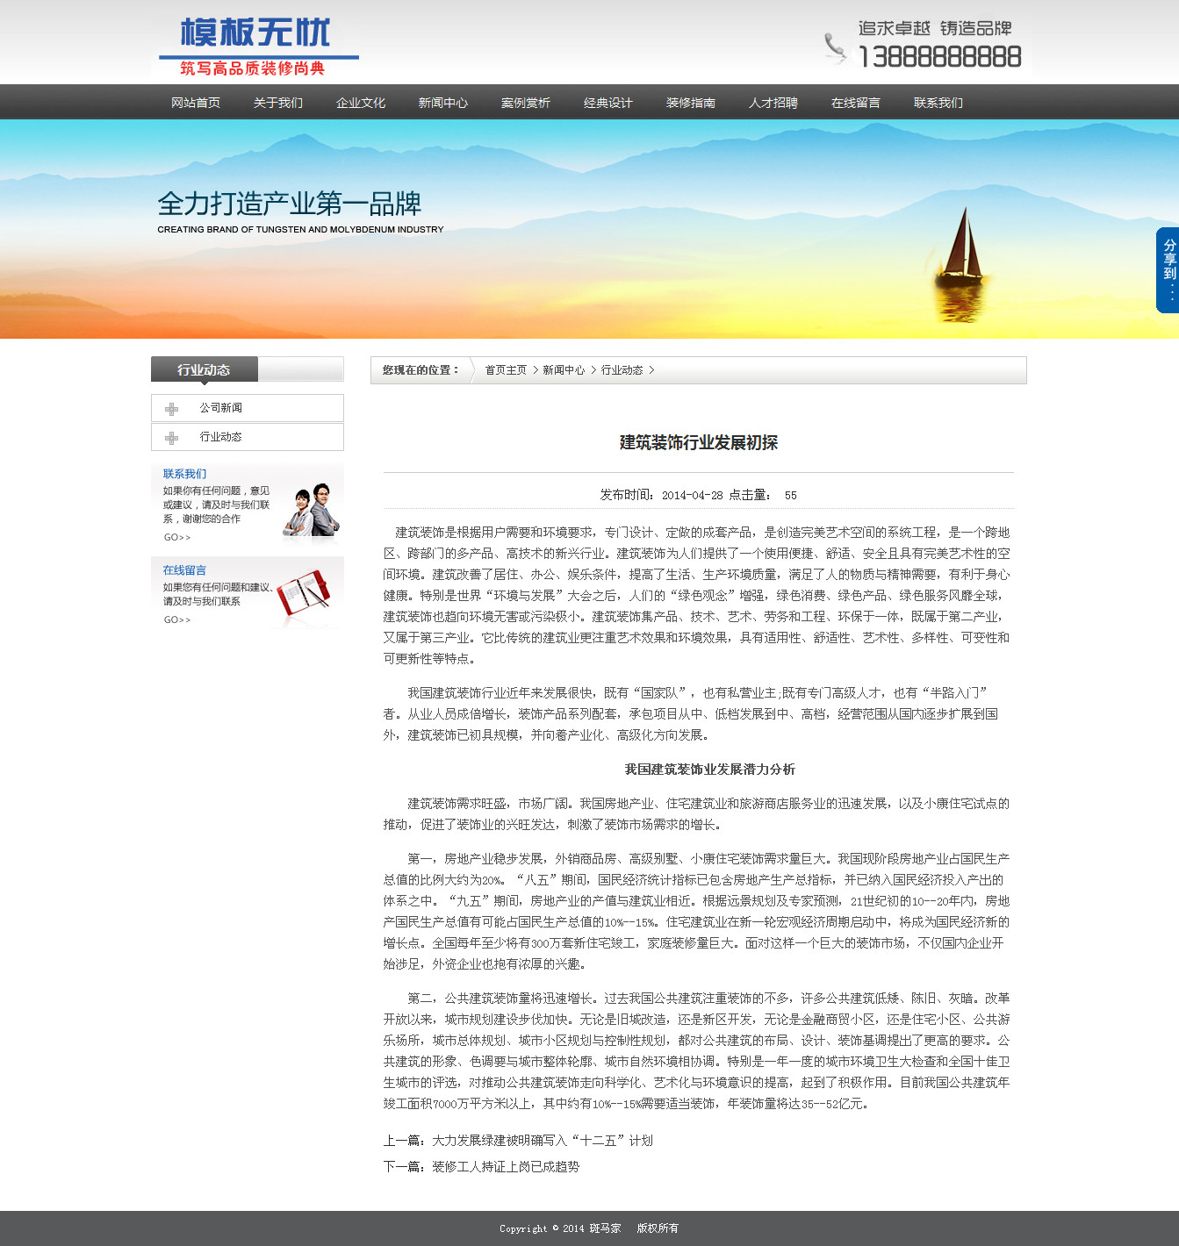Select the 行业动态 sidebar header tab

204,369
